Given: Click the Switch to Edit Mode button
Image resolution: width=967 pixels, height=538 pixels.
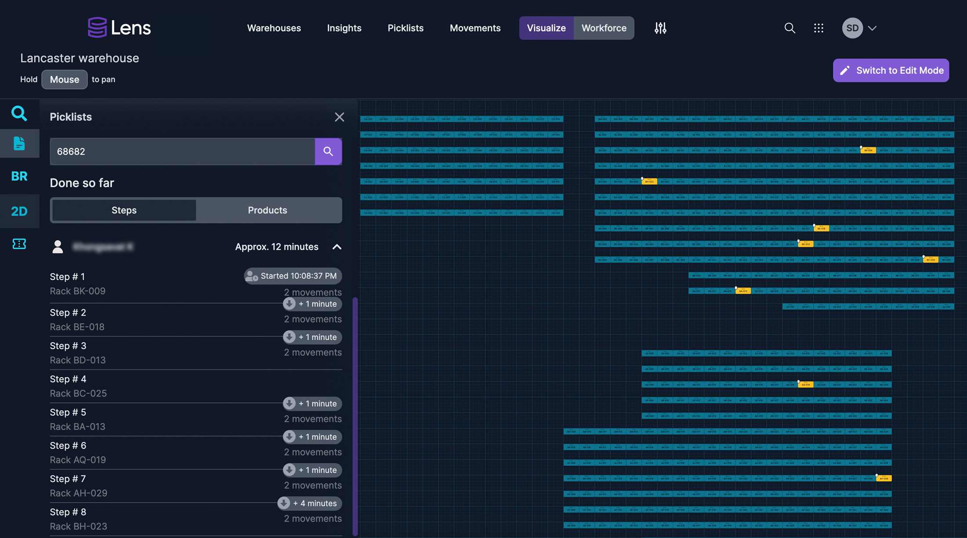Looking at the screenshot, I should point(891,70).
